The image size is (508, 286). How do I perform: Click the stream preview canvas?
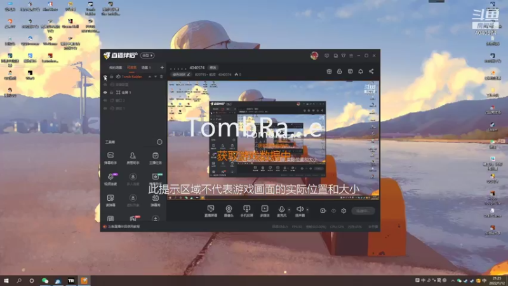pyautogui.click(x=273, y=140)
